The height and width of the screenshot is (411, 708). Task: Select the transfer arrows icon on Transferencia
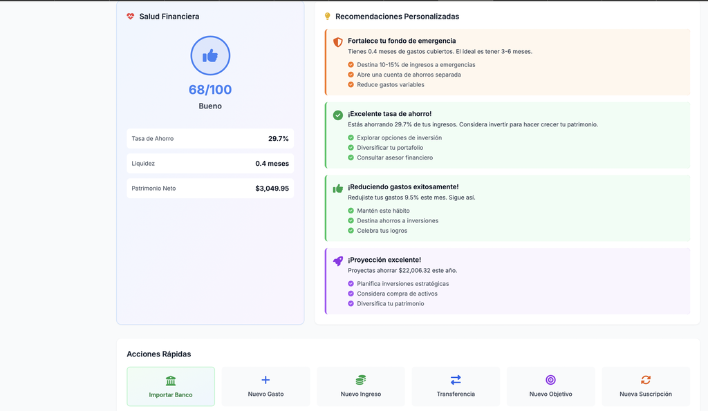(455, 379)
